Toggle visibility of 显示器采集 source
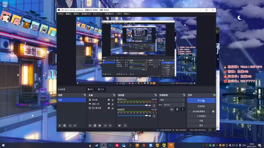Viewport: 264px width, 148px height. [x=109, y=108]
